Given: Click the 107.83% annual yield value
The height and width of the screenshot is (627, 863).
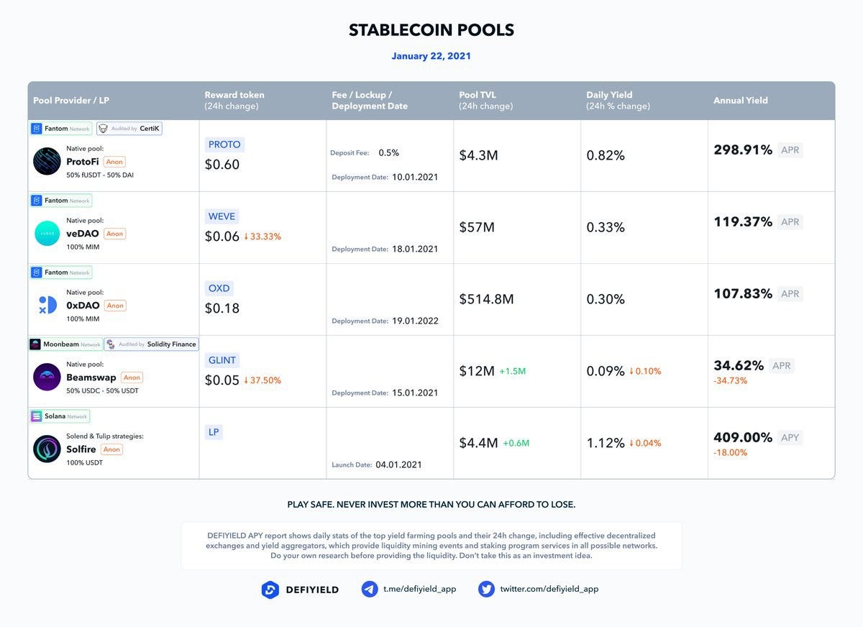Looking at the screenshot, I should click(743, 293).
